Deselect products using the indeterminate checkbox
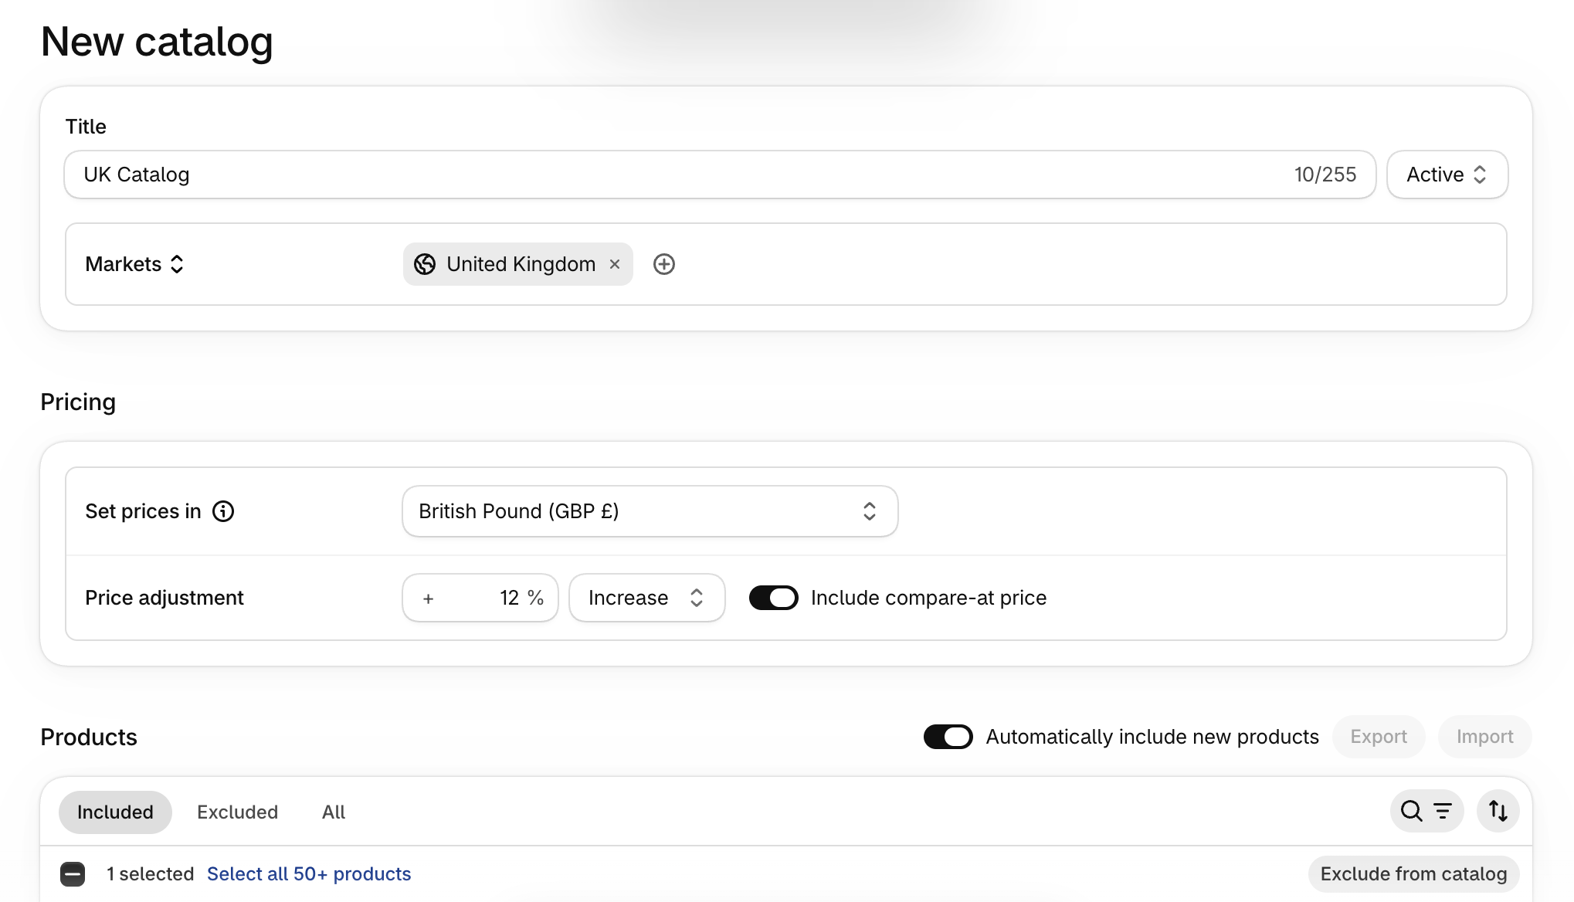The width and height of the screenshot is (1574, 902). [x=73, y=874]
